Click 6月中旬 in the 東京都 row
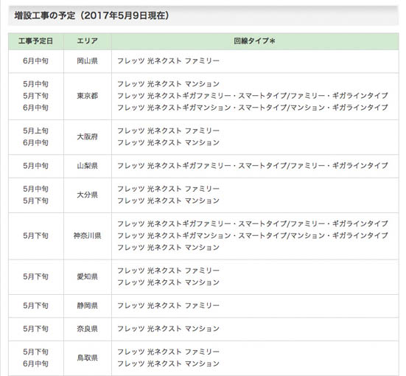This screenshot has height=376, width=406. click(x=35, y=108)
